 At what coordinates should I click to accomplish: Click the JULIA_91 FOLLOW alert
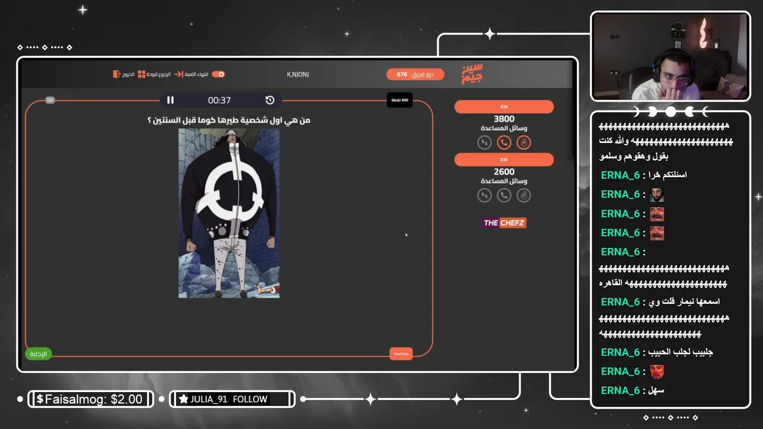[x=228, y=399]
